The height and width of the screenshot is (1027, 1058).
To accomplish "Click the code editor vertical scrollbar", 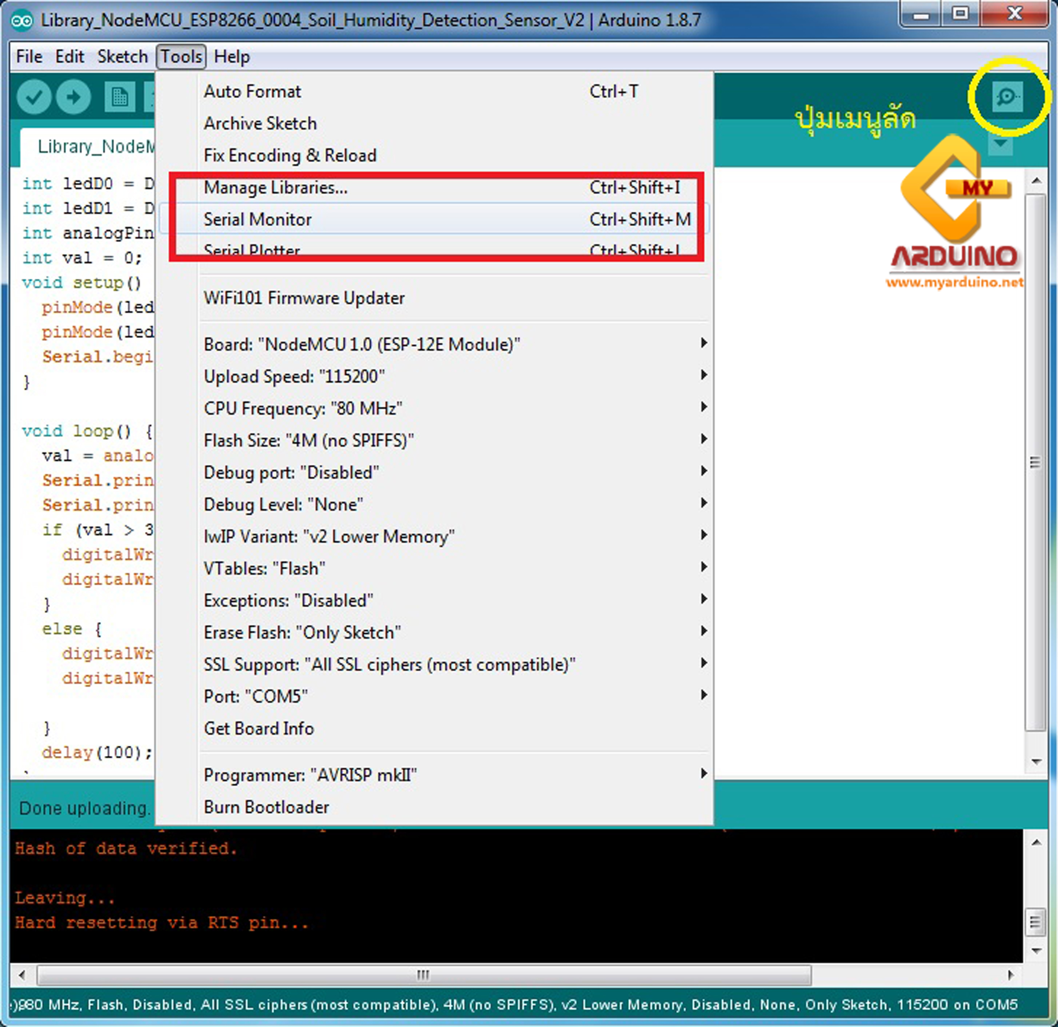I will (1035, 461).
